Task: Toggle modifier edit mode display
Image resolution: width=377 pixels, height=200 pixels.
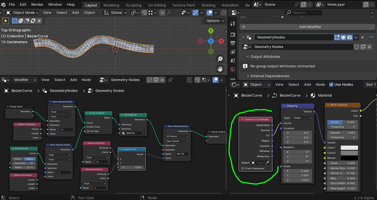Action: click(337, 37)
